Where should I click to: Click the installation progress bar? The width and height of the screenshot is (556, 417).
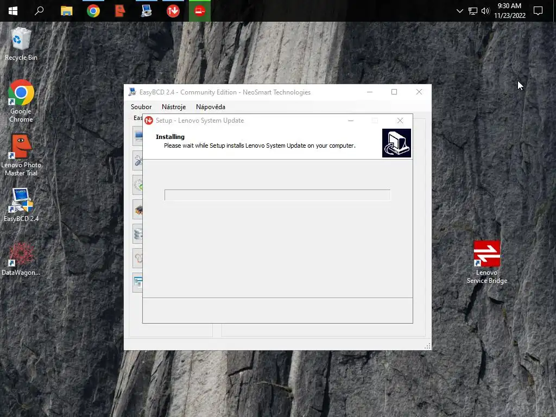tap(277, 195)
